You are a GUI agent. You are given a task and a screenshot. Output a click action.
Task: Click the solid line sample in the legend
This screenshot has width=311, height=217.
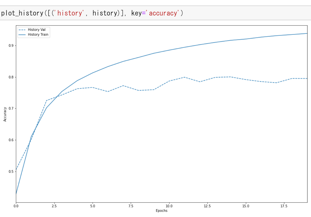(x=22, y=35)
